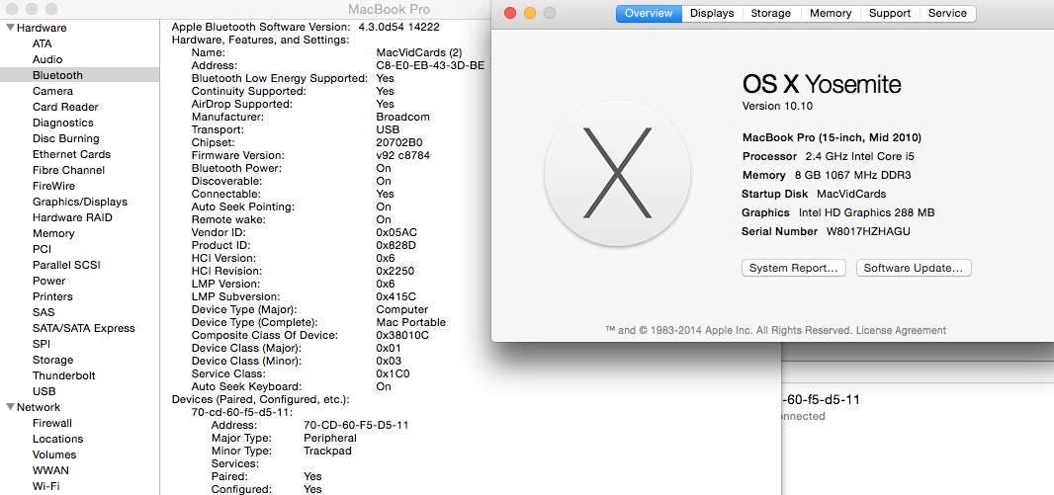The image size is (1054, 495).
Task: Click the Firmware Version v92 c8784 value
Action: [x=402, y=156]
